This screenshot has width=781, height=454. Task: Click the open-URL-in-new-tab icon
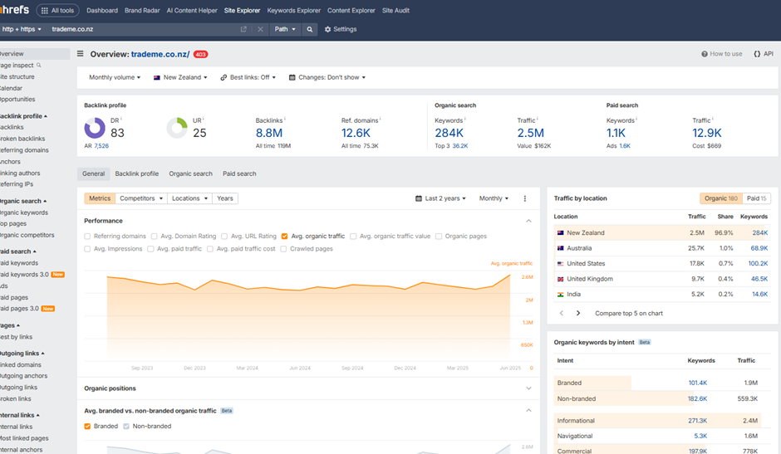[243, 29]
